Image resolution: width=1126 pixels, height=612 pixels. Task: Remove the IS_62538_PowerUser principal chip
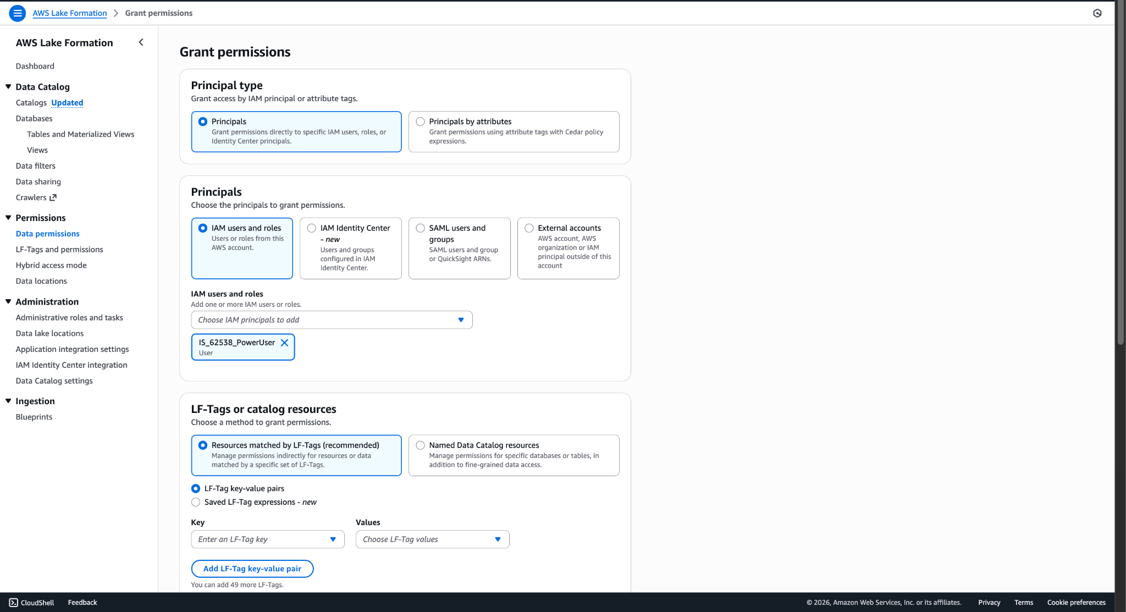tap(284, 343)
